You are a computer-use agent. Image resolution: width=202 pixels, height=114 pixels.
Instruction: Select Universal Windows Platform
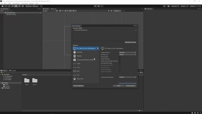click(86, 60)
